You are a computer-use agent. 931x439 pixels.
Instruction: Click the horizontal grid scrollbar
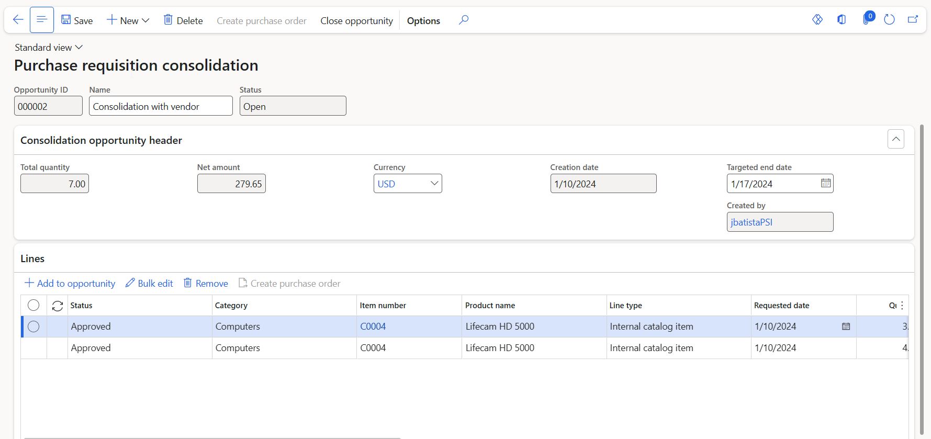[x=212, y=437]
